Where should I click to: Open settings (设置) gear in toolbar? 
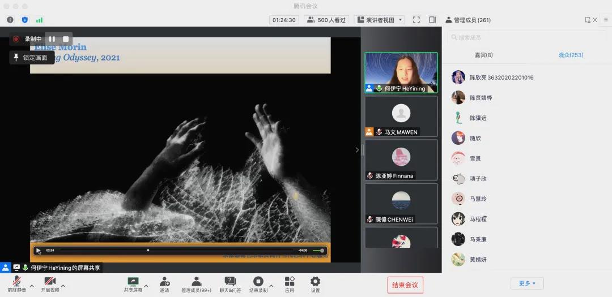click(x=315, y=281)
